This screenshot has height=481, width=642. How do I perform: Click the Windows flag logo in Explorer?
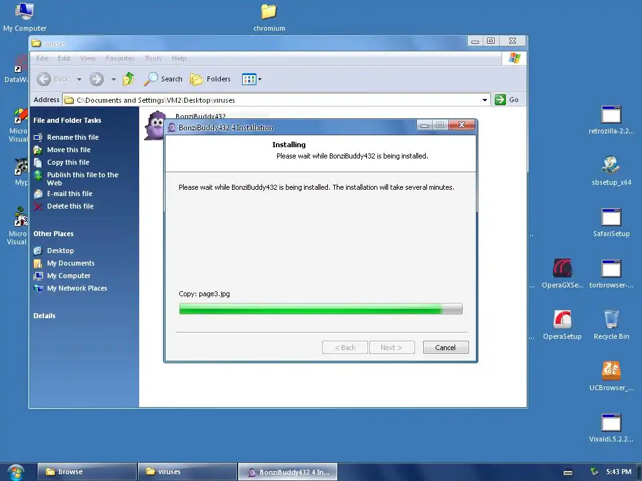(514, 58)
